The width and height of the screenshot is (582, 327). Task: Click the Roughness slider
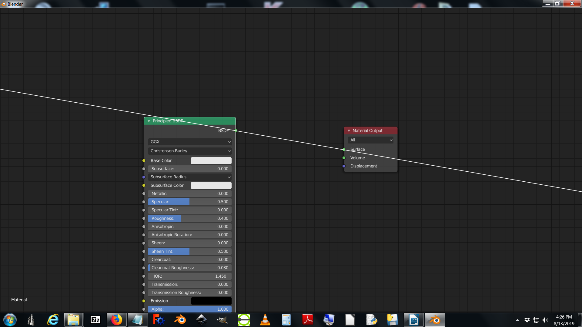tap(189, 218)
